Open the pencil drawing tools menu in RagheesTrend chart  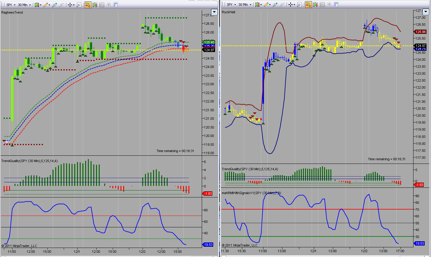47,5
